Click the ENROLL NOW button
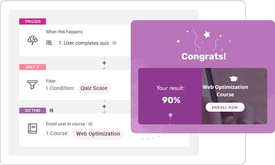 click(225, 107)
